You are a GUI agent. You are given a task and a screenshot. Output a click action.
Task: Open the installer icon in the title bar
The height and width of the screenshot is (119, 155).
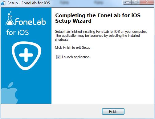coord(3,3)
